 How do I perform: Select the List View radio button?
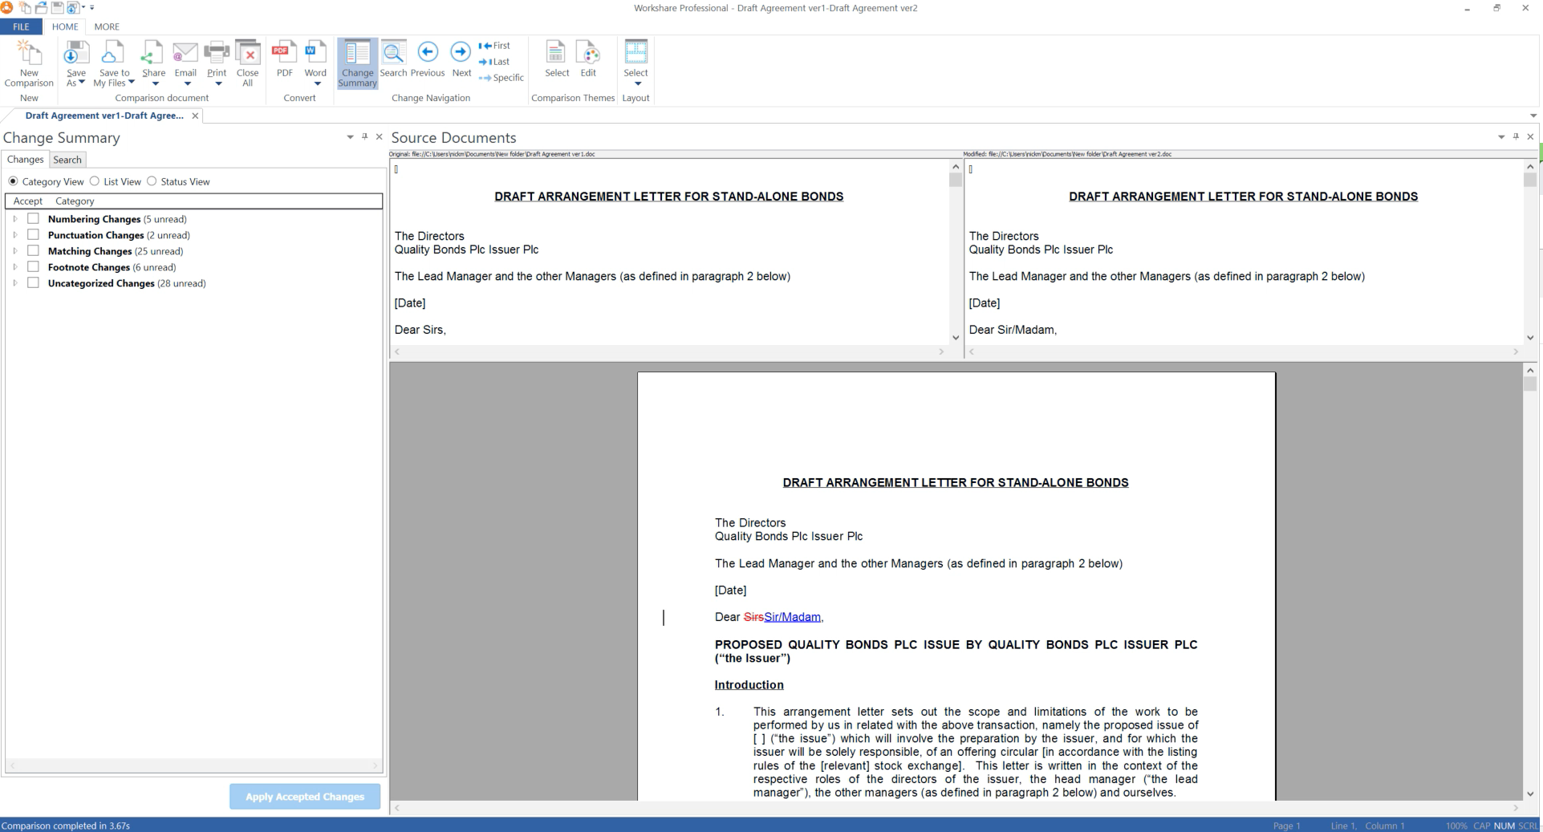point(95,181)
